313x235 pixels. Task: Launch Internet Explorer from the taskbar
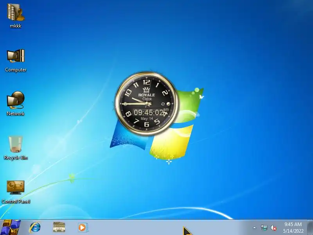click(35, 228)
